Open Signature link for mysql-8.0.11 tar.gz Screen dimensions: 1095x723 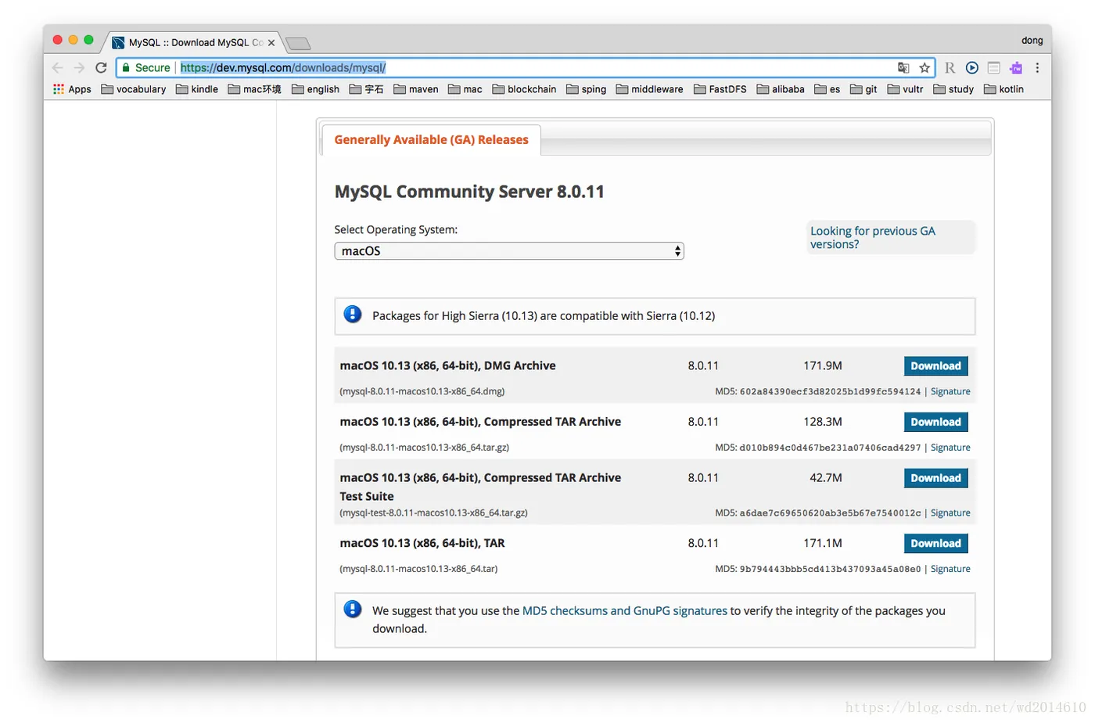click(950, 448)
